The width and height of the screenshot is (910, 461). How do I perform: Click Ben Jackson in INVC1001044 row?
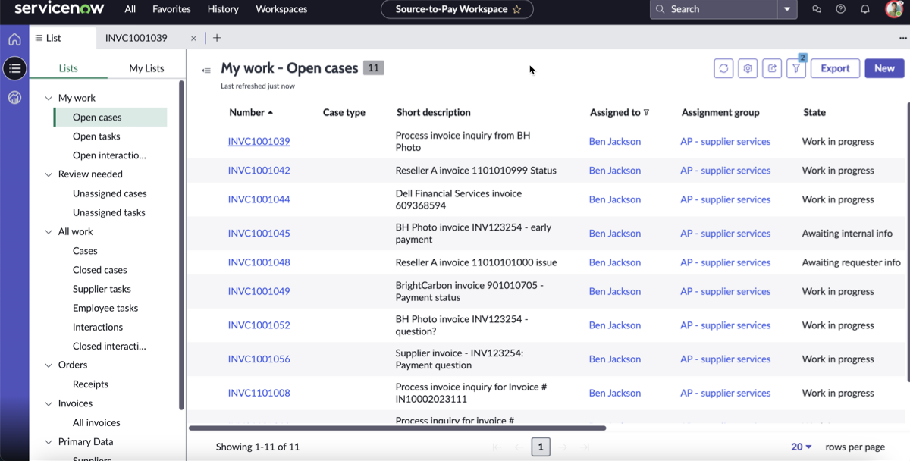point(615,199)
